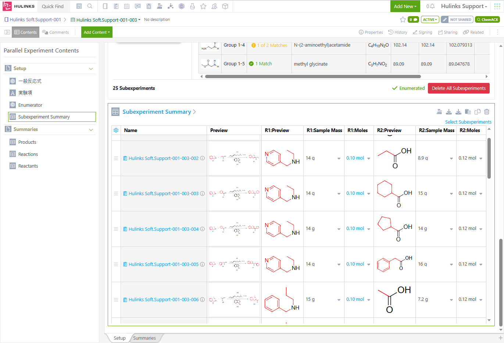Open the Add New dropdown
Image resolution: width=504 pixels, height=343 pixels.
(x=405, y=6)
